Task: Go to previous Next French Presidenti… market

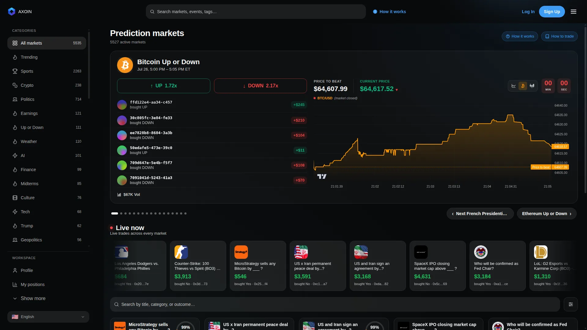Action: [x=480, y=214]
